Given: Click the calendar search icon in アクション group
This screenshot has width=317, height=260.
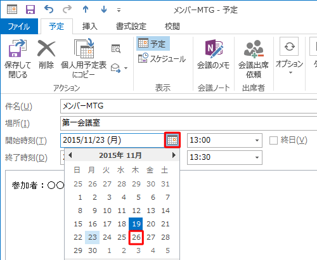Looking at the screenshot, I should pyautogui.click(x=116, y=49).
